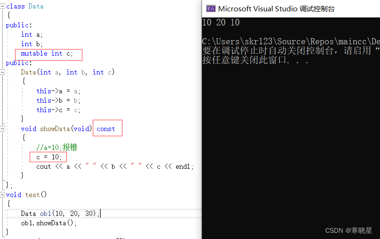The image size is (380, 239).
Task: Click the 'c = 10;' statement
Action: pos(49,157)
